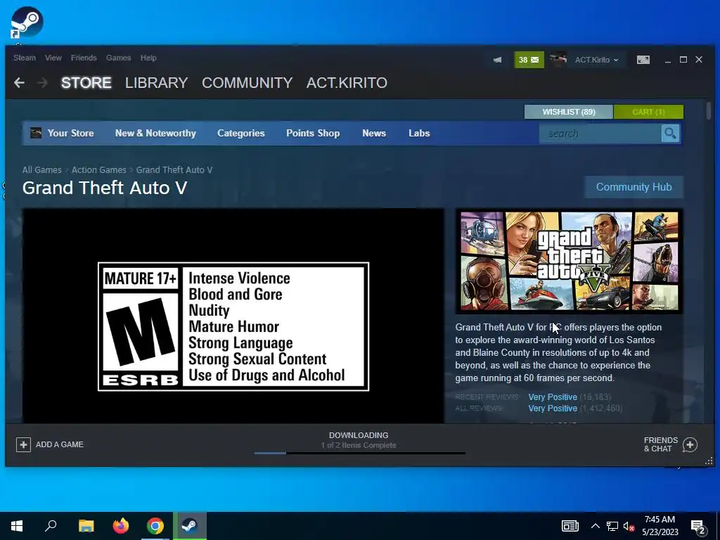Image resolution: width=720 pixels, height=540 pixels.
Task: Go to the COMMUNITY section
Action: coord(247,83)
